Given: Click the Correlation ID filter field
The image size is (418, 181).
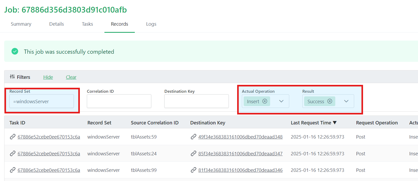Looking at the screenshot, I should [119, 101].
